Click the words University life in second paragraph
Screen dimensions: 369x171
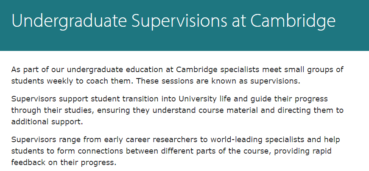(x=204, y=99)
